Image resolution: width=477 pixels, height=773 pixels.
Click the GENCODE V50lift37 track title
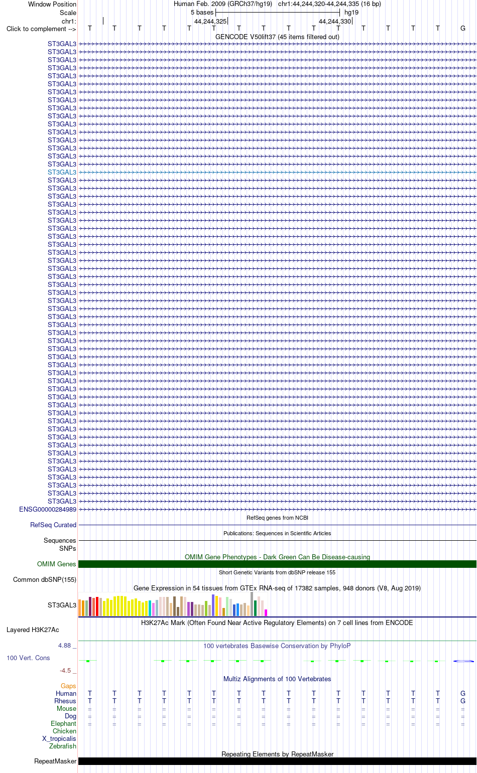tap(277, 37)
